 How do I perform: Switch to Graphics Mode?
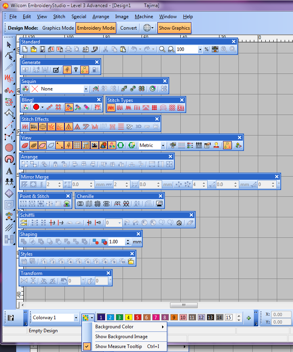point(58,28)
